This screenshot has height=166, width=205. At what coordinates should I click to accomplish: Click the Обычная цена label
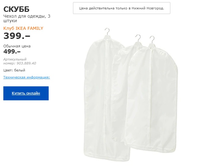(17, 46)
